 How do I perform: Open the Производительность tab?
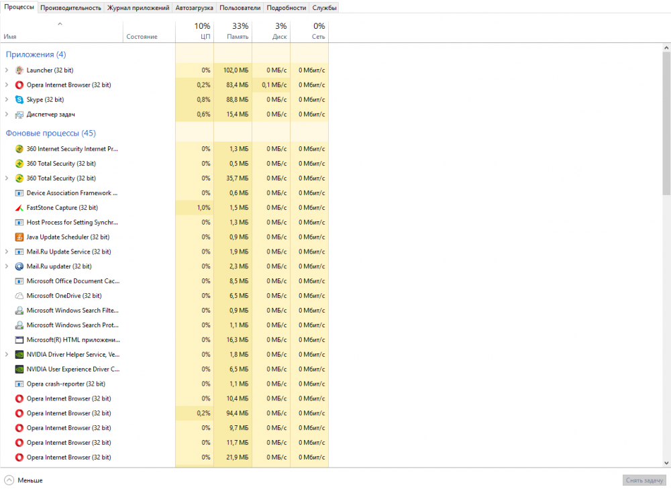tap(70, 7)
